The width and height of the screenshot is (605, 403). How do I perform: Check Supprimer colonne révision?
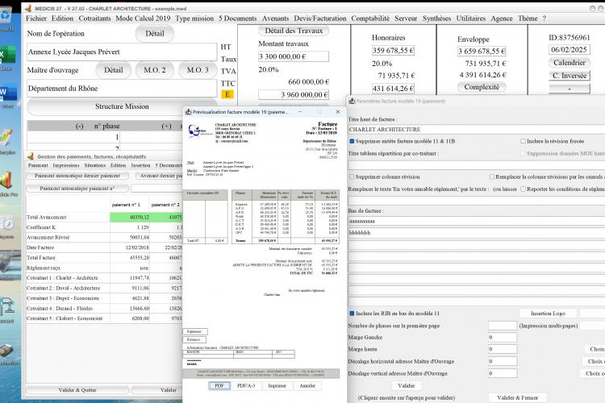click(x=352, y=177)
